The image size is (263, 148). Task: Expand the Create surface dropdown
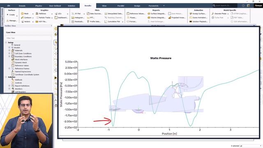pos(17,16)
